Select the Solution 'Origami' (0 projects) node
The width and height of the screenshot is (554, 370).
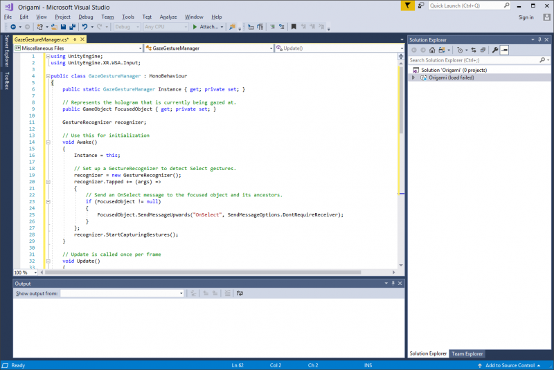(x=454, y=70)
